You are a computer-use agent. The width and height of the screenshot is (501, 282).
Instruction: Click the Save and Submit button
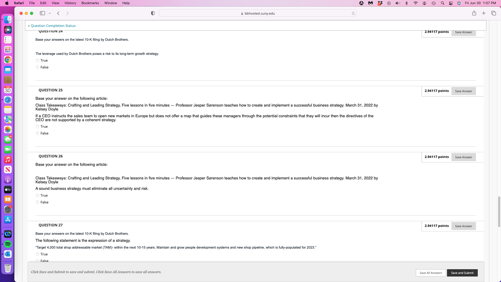pyautogui.click(x=462, y=273)
